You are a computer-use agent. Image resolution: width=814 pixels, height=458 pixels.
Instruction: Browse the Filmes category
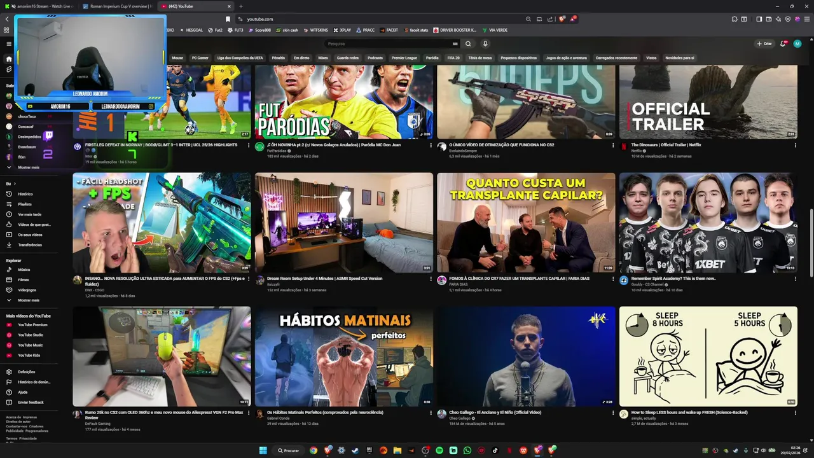(24, 280)
